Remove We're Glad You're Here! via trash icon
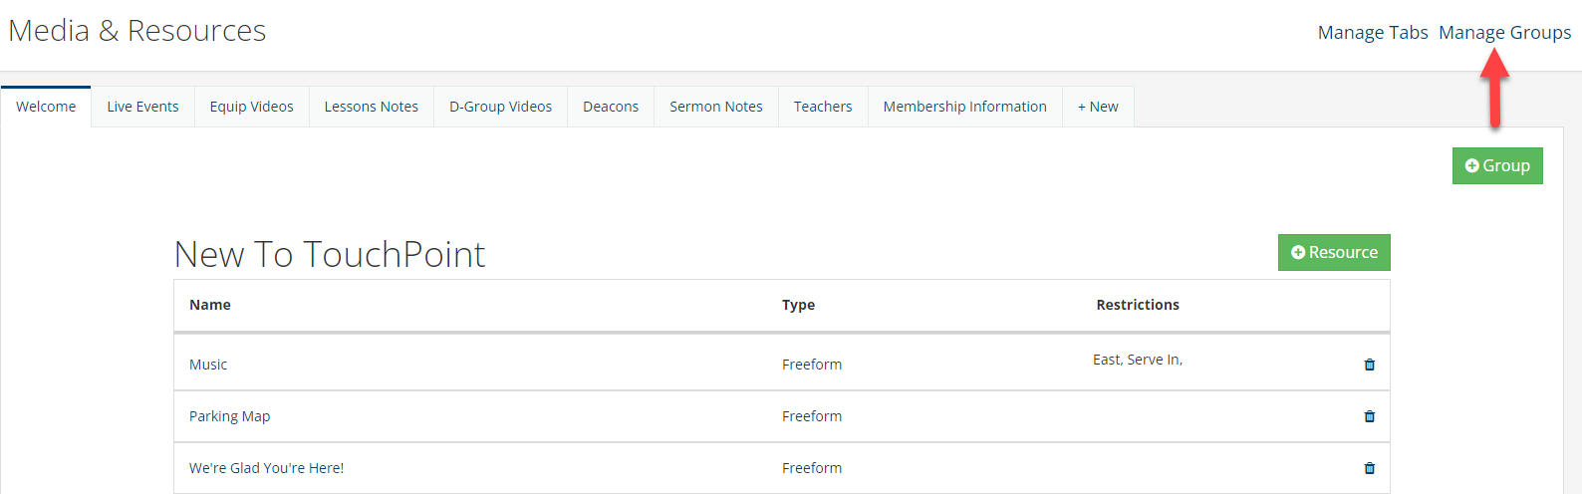This screenshot has height=494, width=1582. pos(1370,468)
